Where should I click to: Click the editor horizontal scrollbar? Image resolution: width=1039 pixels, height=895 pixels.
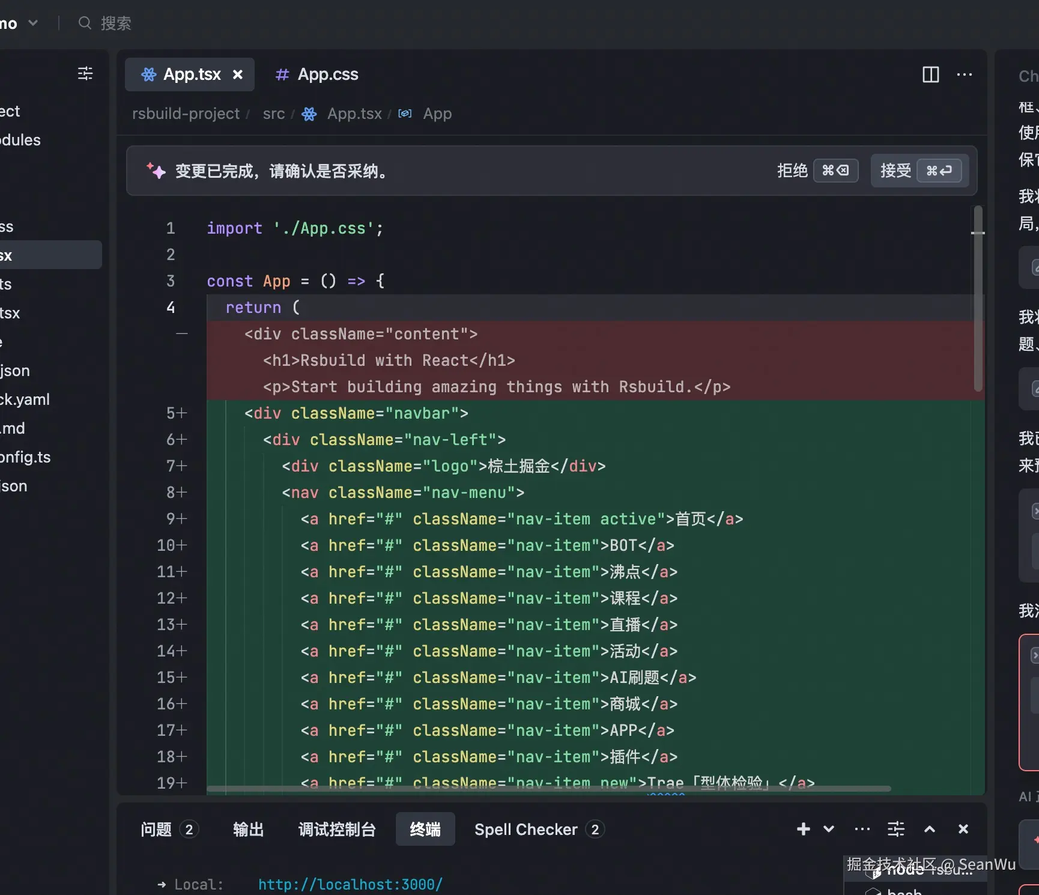click(x=548, y=788)
